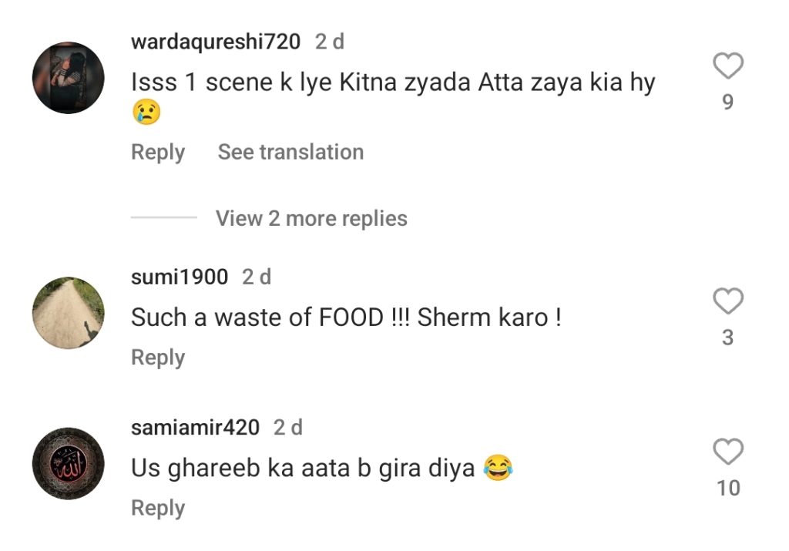The width and height of the screenshot is (789, 551).
Task: Select the "Isss 1 scene k lye" comment text
Action: (393, 83)
